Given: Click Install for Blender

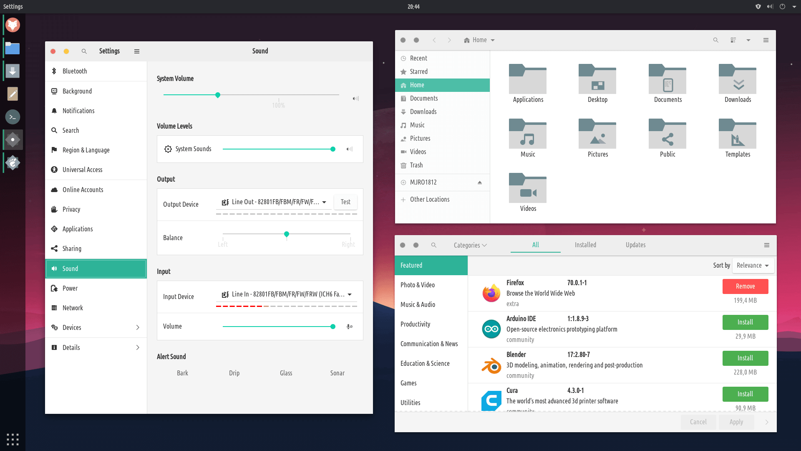Looking at the screenshot, I should tap(745, 358).
